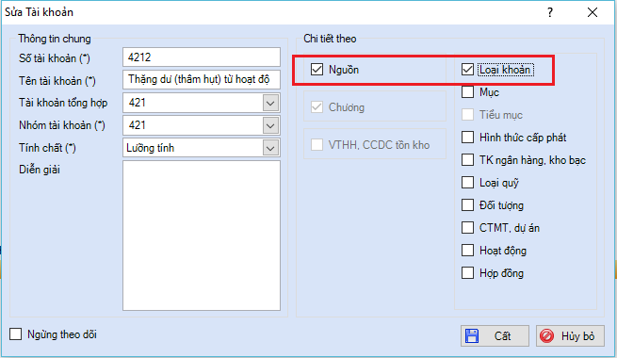Tick the Đối tượng checkbox
The width and height of the screenshot is (617, 358).
pyautogui.click(x=467, y=205)
